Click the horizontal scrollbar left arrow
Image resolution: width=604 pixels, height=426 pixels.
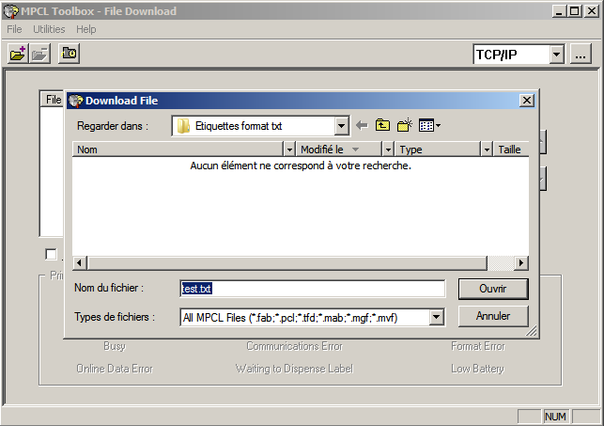(79, 263)
